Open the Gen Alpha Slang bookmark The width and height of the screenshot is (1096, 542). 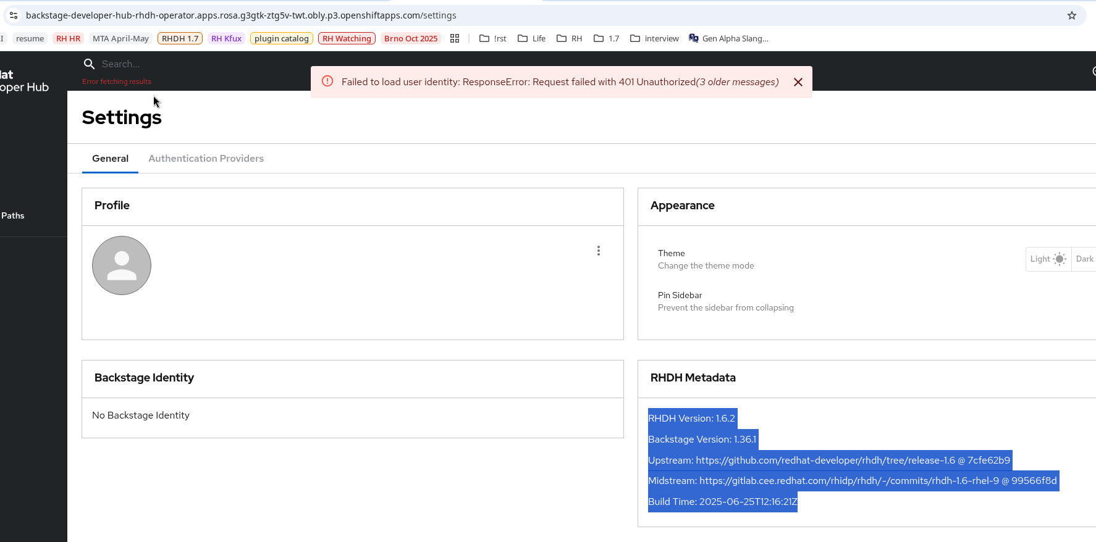pyautogui.click(x=729, y=38)
